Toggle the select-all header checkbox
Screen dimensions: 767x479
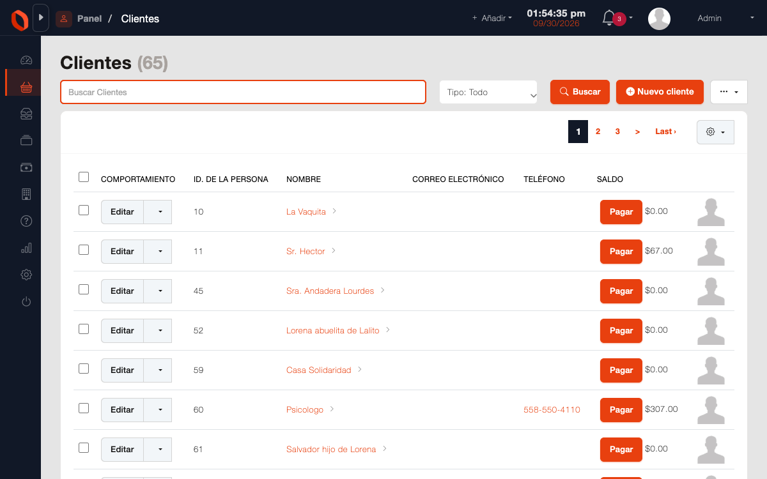(x=84, y=177)
